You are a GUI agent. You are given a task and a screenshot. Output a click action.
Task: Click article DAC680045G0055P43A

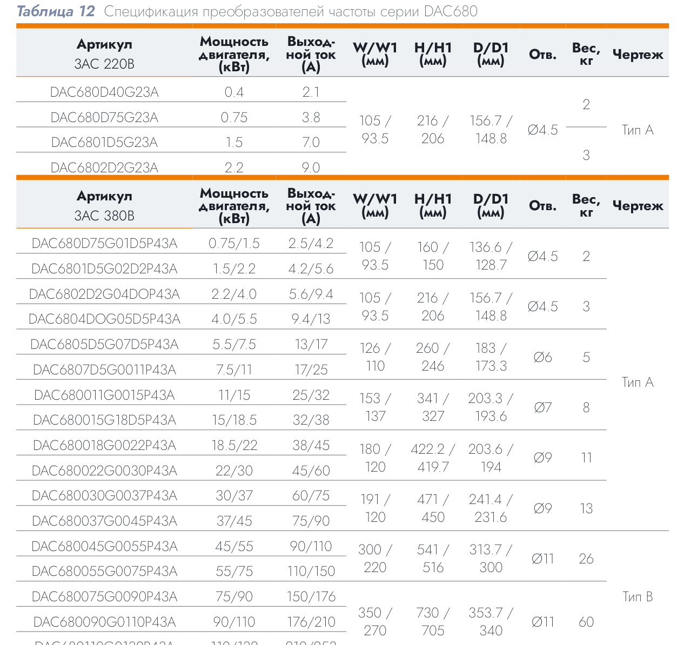coord(104,547)
